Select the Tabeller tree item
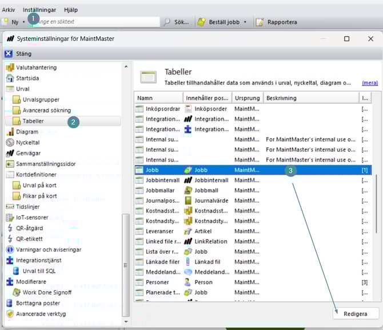 (33, 121)
